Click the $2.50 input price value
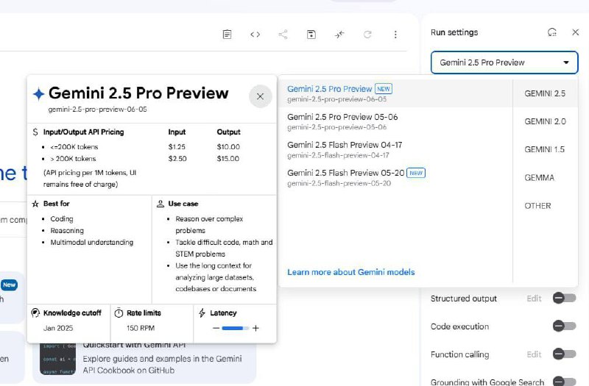 177,159
